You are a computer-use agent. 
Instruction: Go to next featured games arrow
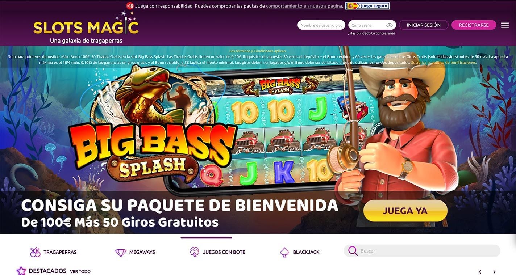point(494,272)
